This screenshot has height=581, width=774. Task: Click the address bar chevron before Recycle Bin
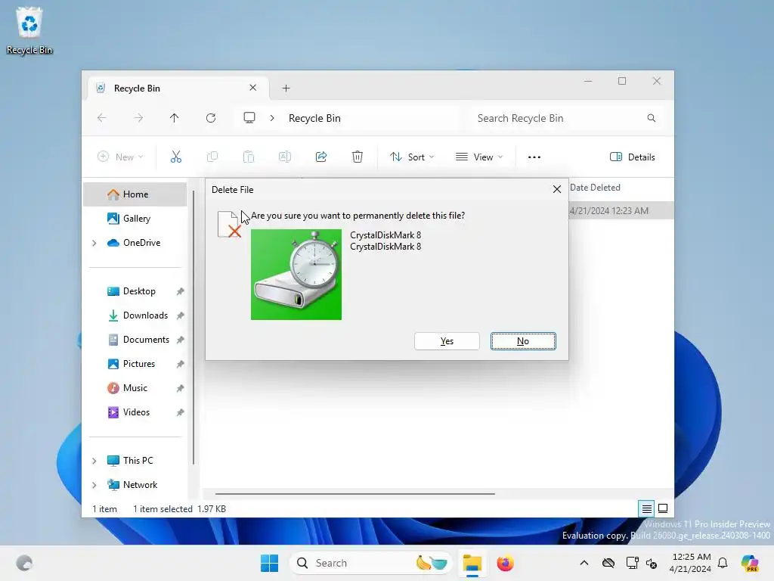pyautogui.click(x=272, y=118)
